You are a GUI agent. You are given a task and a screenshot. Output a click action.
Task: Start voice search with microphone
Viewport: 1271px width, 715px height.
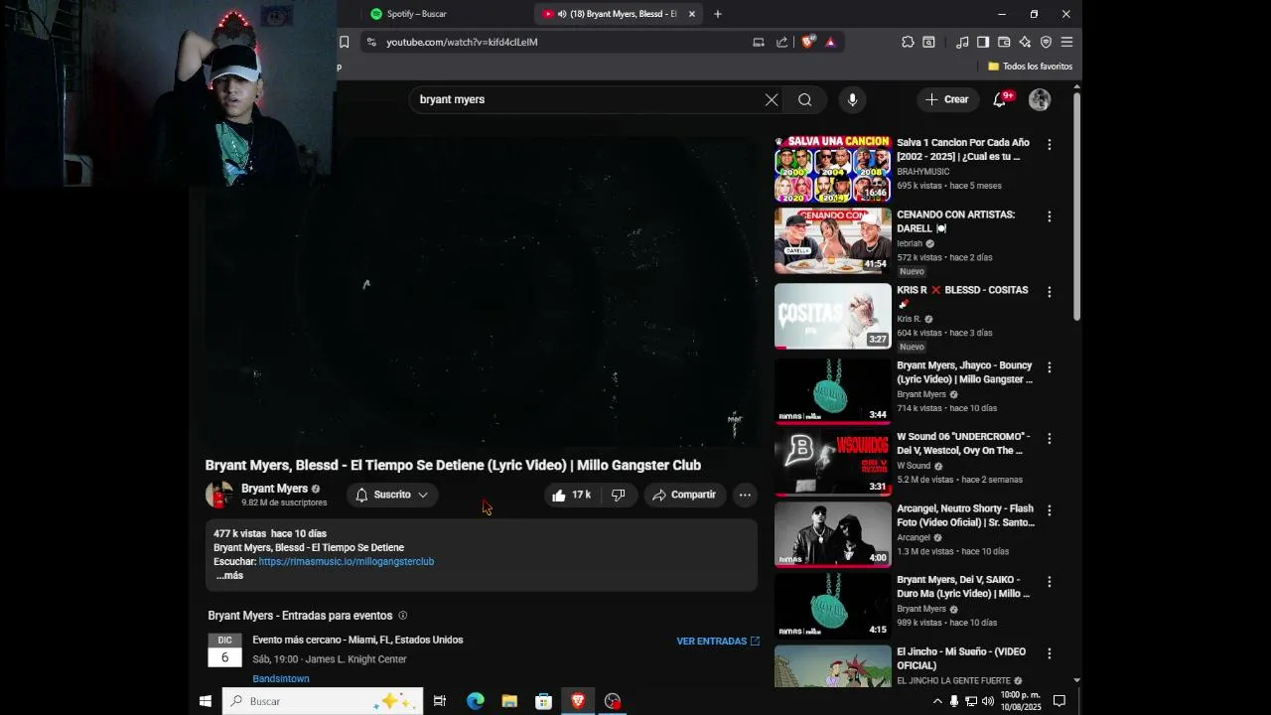point(852,99)
